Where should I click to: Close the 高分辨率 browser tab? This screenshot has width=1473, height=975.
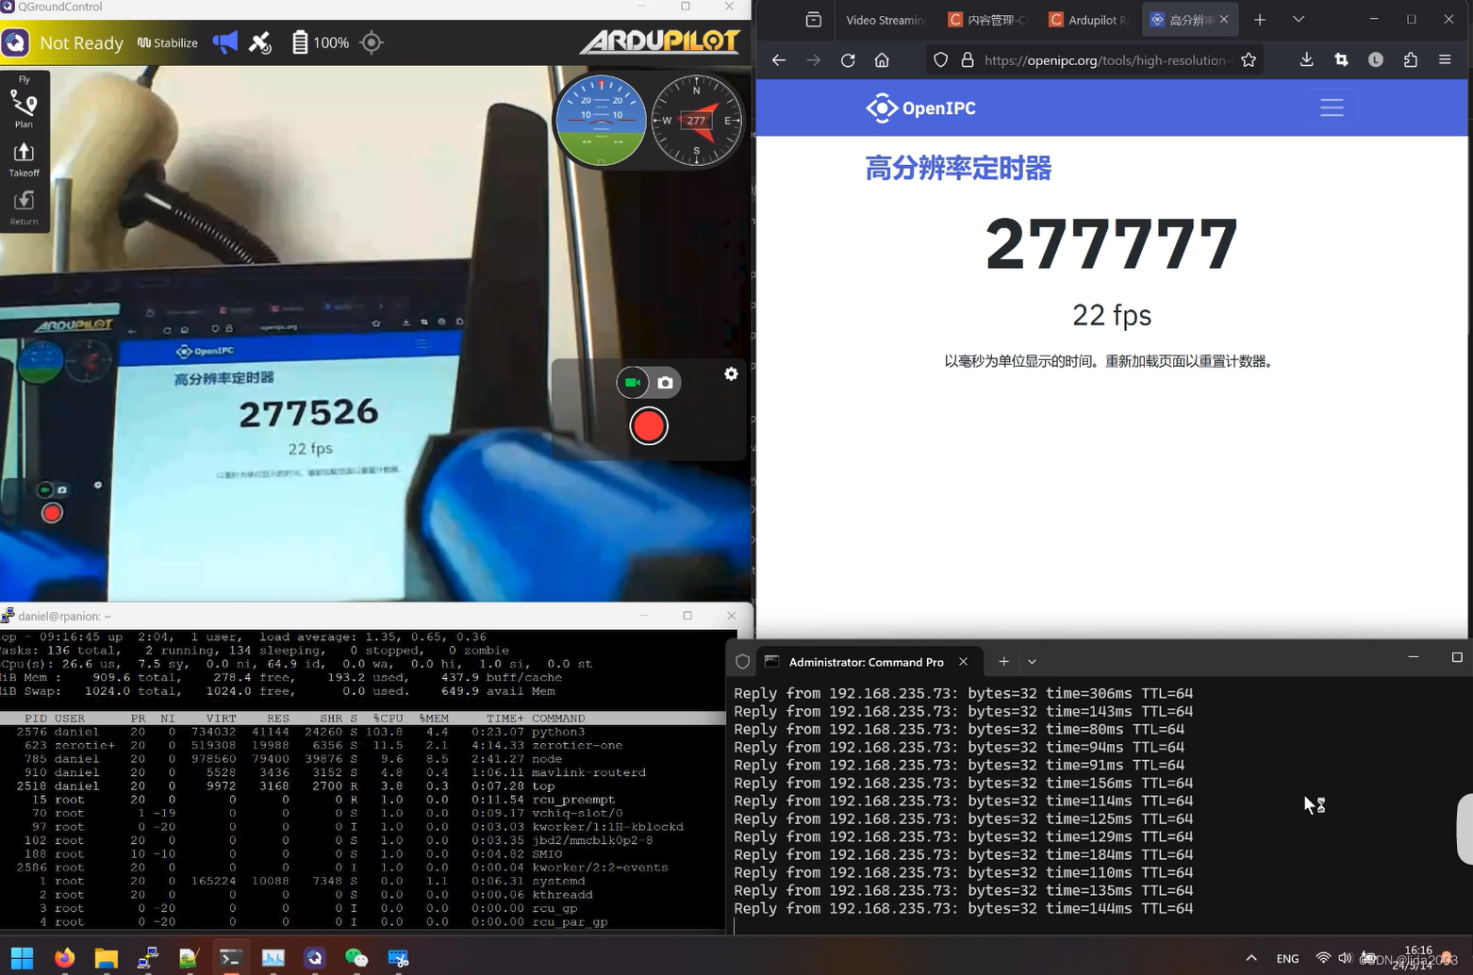click(1224, 20)
